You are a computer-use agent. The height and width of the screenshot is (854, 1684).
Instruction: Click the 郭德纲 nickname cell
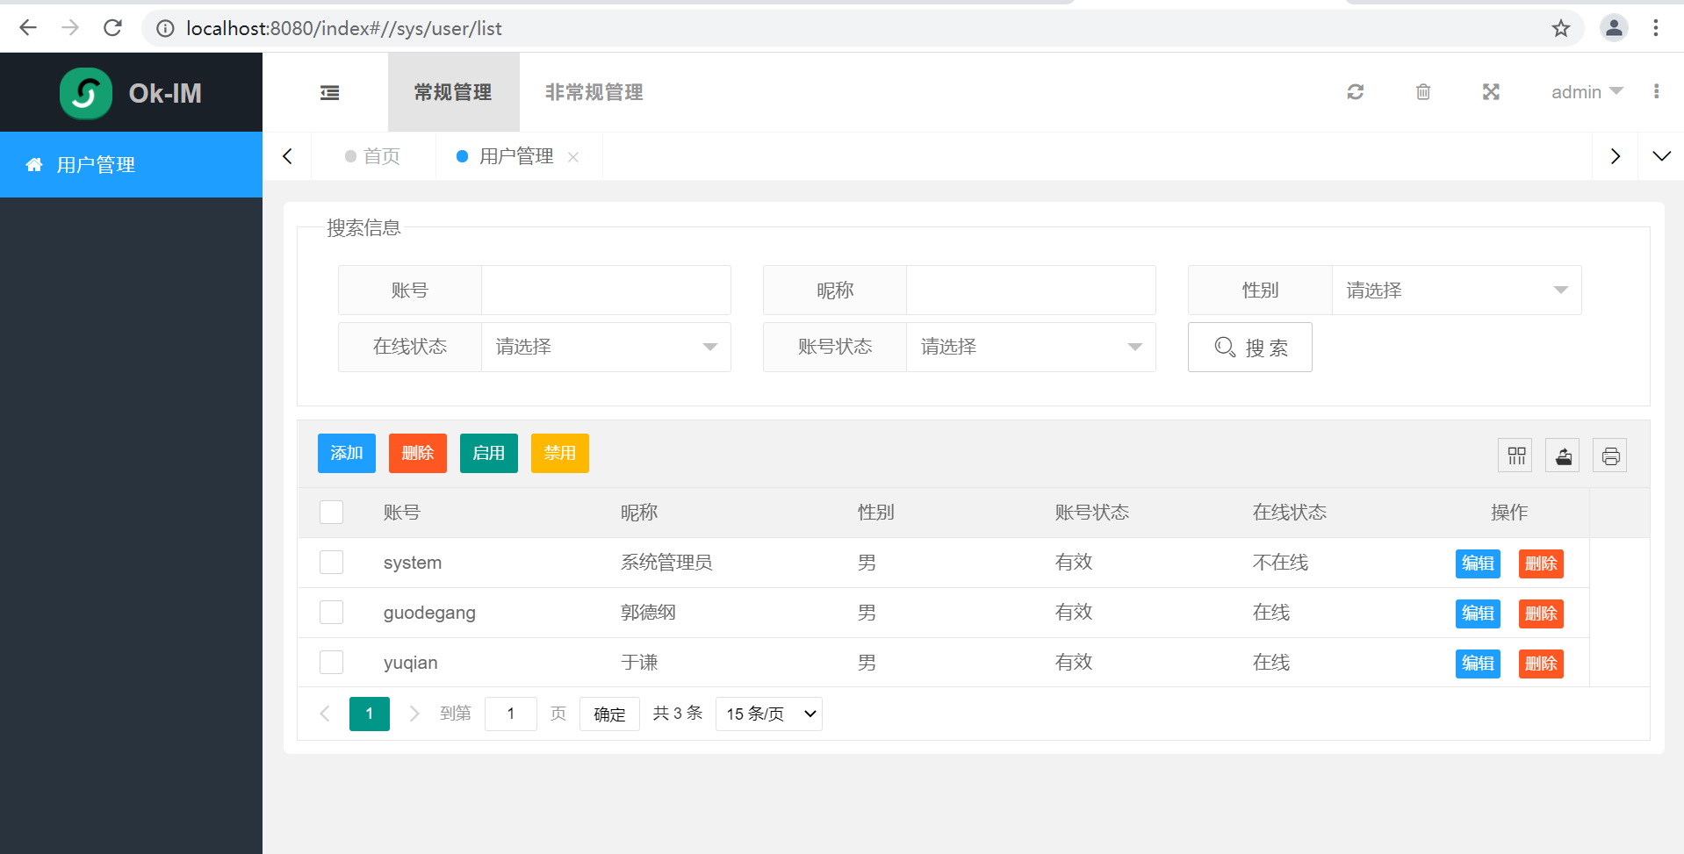[648, 613]
